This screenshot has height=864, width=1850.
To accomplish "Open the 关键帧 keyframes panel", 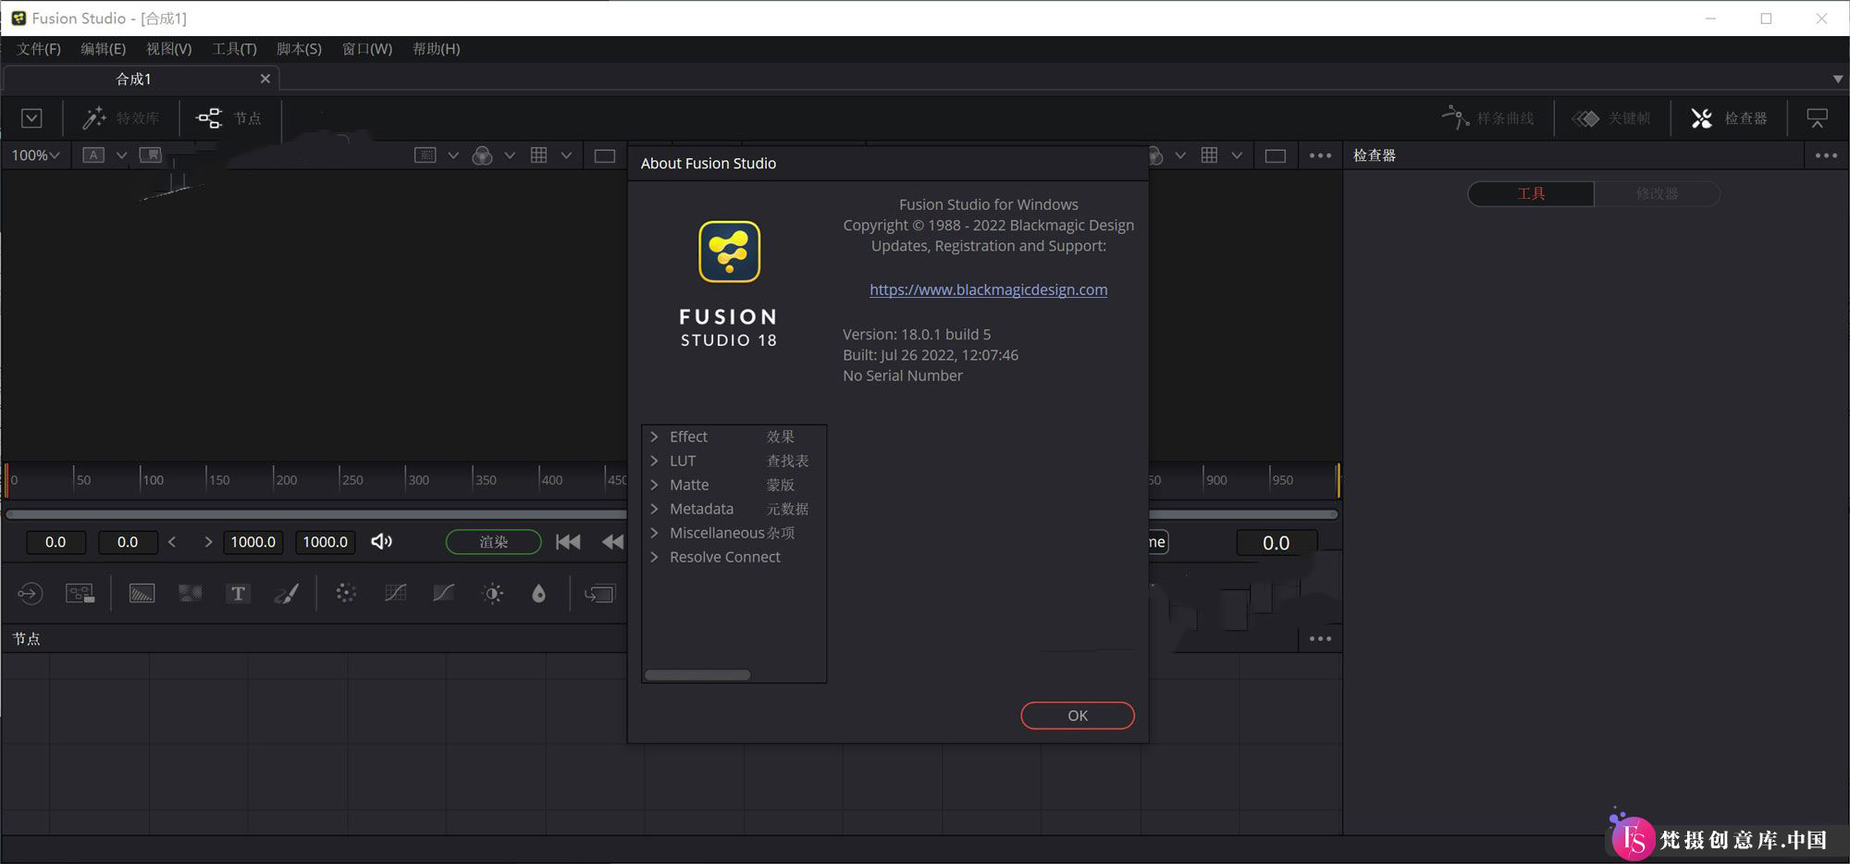I will pos(1612,118).
